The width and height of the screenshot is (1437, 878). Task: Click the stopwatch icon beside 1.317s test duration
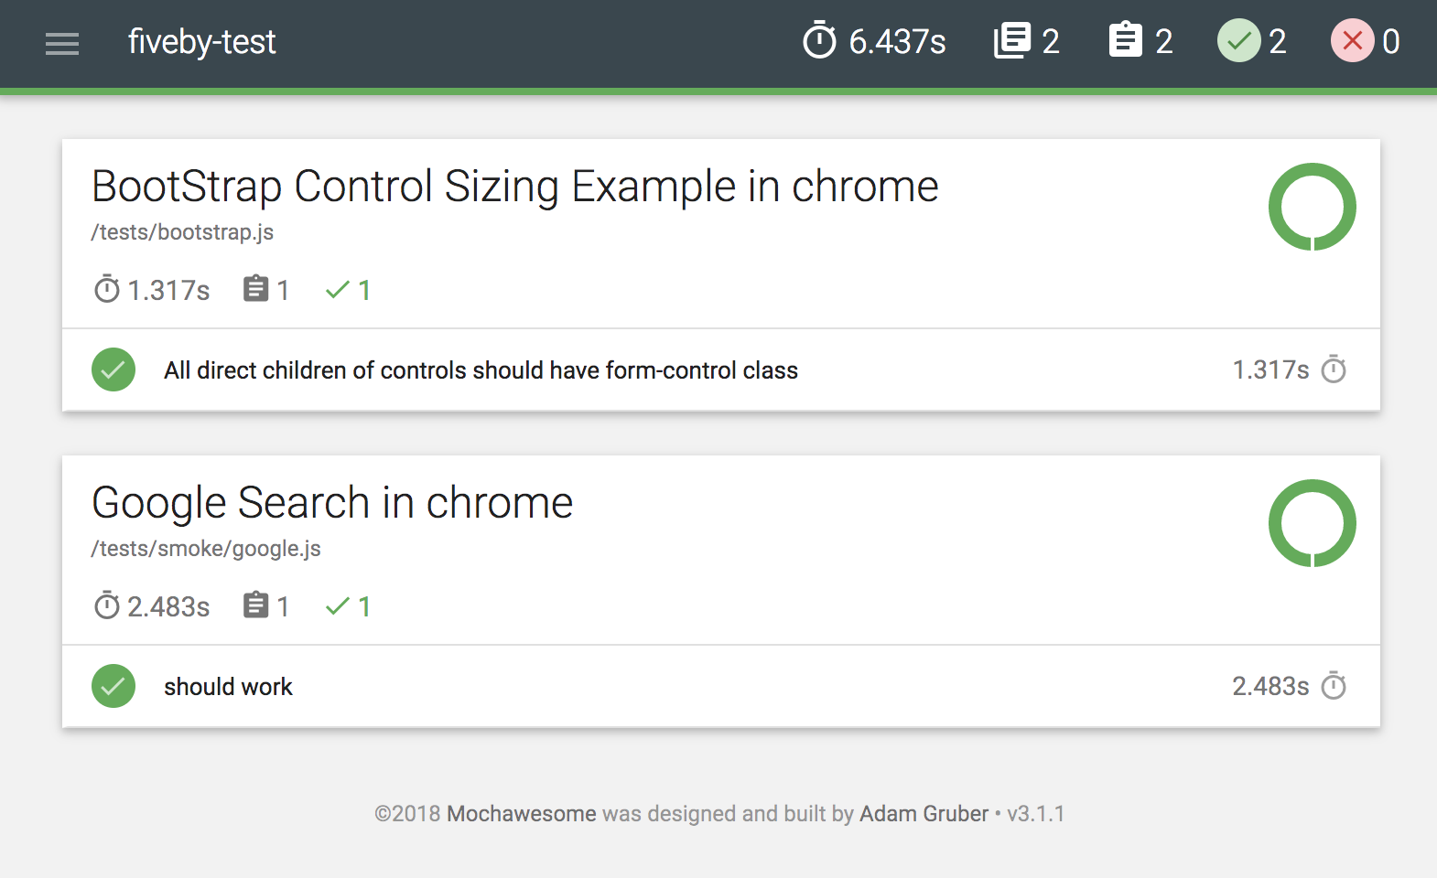(x=1334, y=369)
